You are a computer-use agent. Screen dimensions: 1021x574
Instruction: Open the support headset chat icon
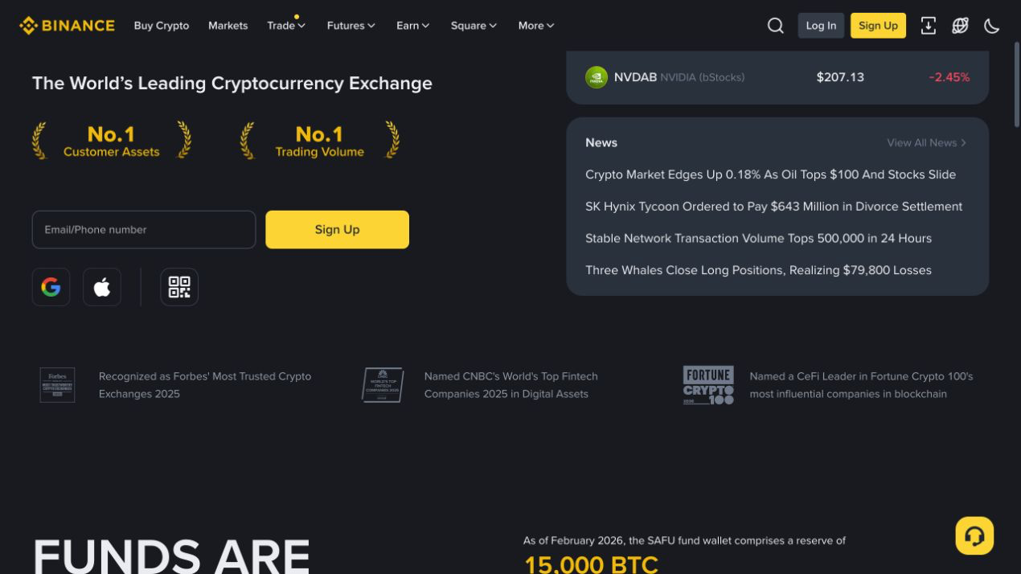click(x=974, y=535)
